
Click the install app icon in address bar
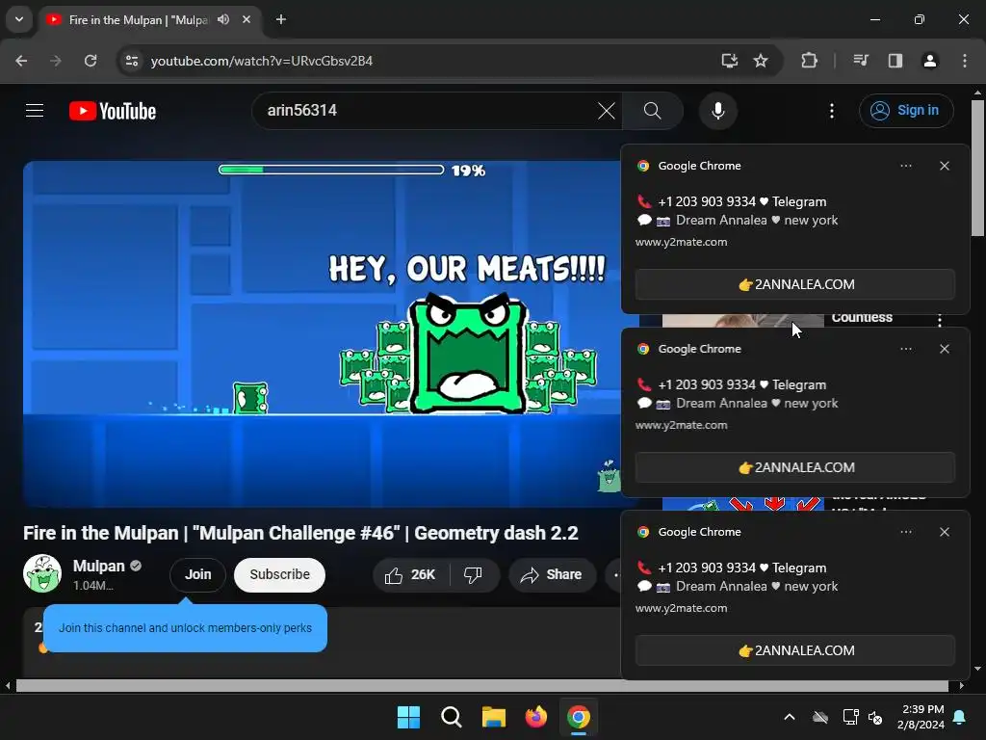pos(730,61)
